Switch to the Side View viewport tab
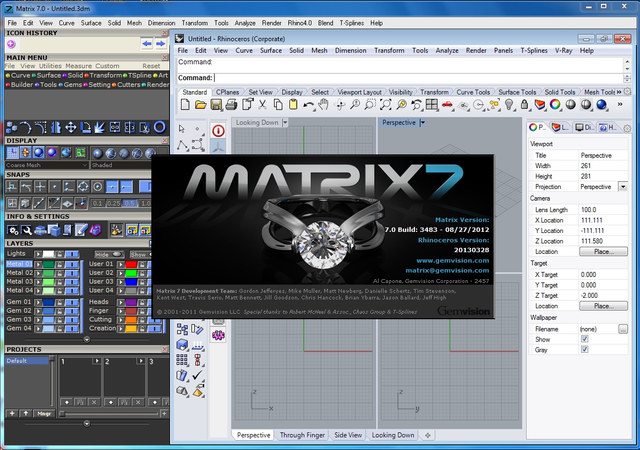The width and height of the screenshot is (640, 450). [348, 435]
